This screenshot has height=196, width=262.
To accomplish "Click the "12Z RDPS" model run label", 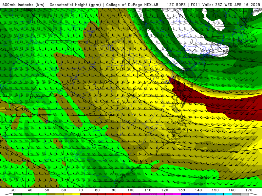I will tap(176, 5).
